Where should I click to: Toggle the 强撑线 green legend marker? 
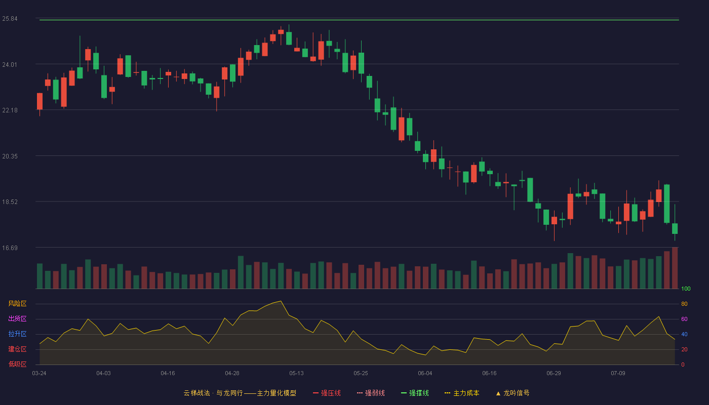404,393
